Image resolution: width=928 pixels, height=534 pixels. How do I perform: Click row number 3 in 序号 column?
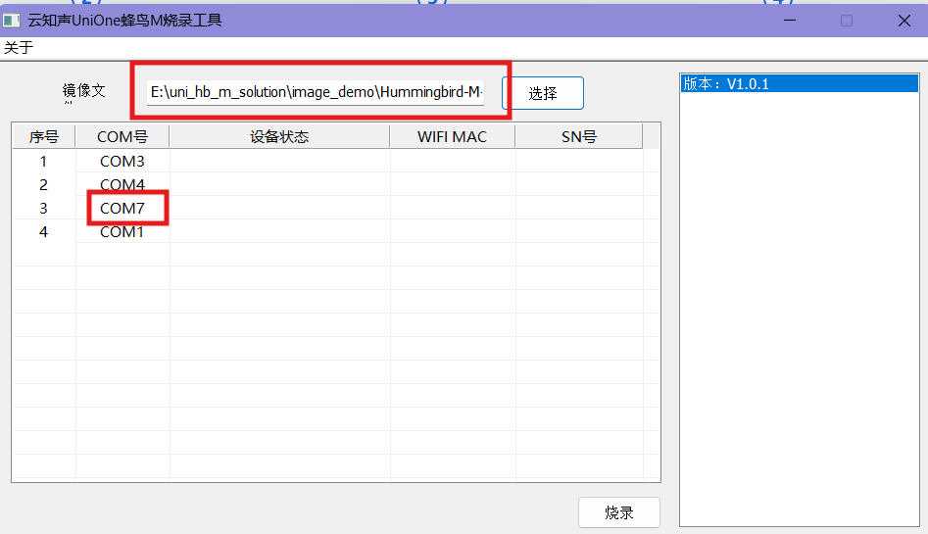(x=44, y=209)
